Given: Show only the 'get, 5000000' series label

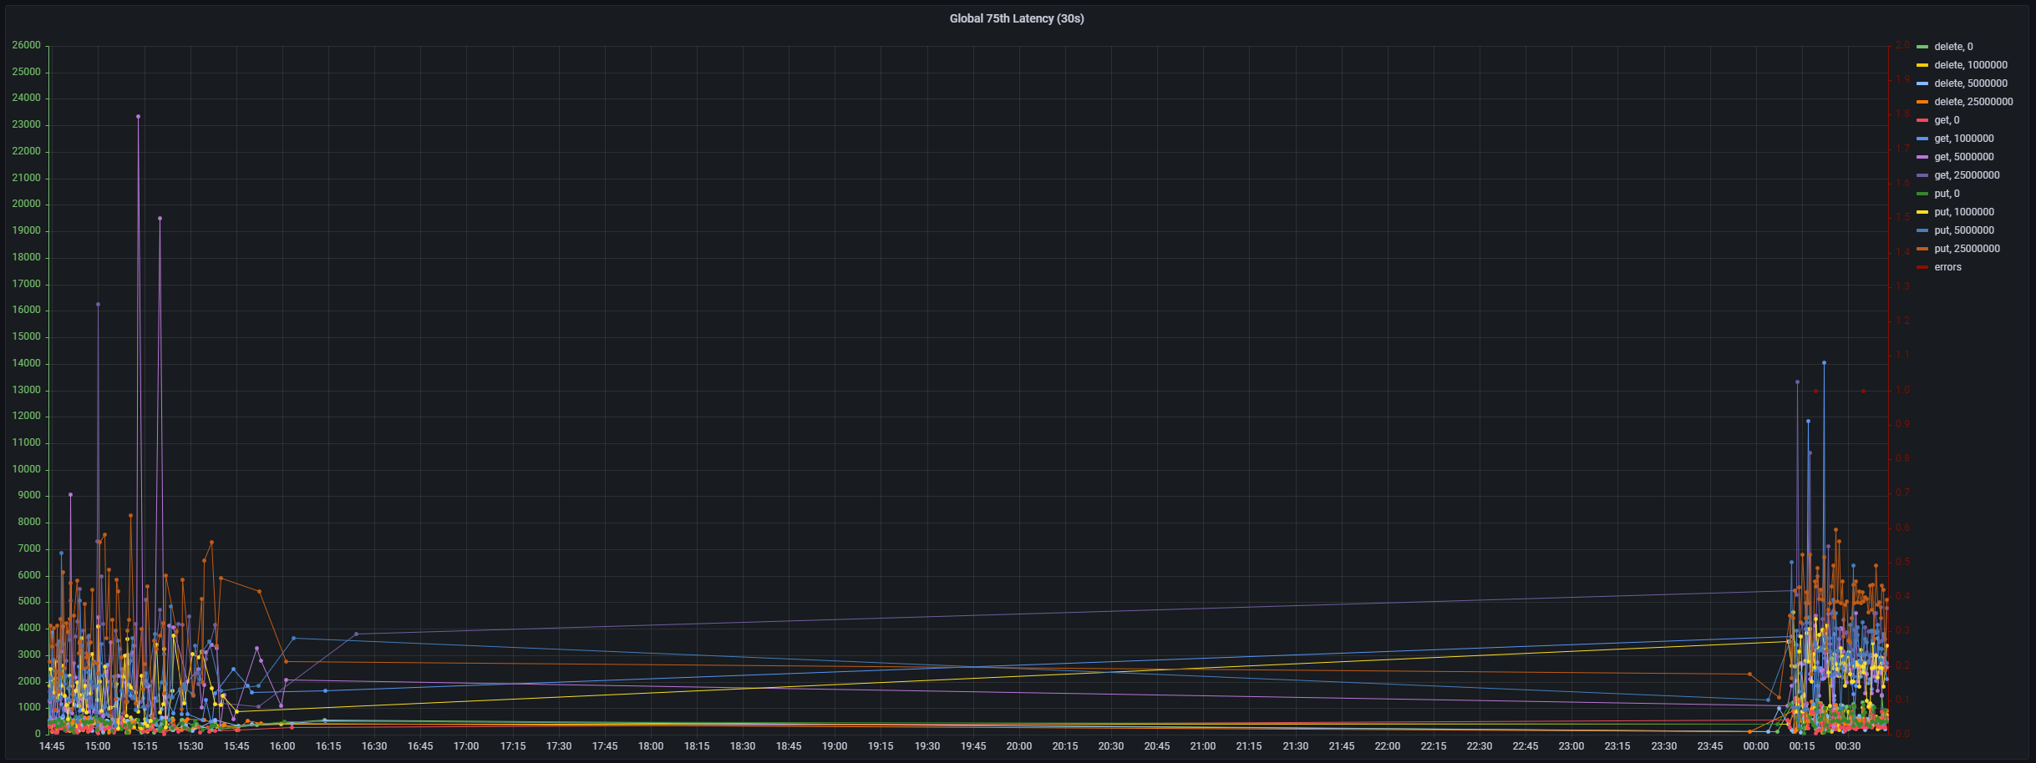Looking at the screenshot, I should click(x=1963, y=157).
